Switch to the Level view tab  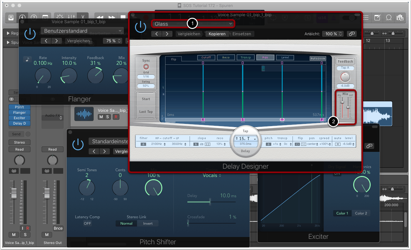click(x=285, y=57)
